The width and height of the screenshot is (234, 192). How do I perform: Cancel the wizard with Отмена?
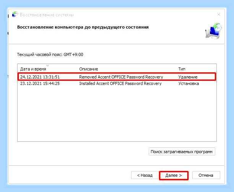206,175
